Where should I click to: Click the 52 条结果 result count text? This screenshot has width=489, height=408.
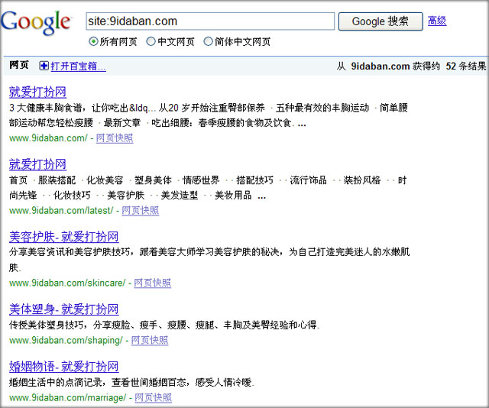point(466,66)
